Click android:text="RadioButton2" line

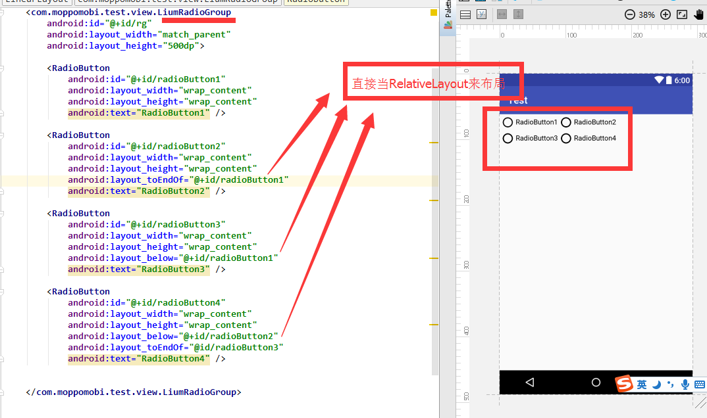147,191
